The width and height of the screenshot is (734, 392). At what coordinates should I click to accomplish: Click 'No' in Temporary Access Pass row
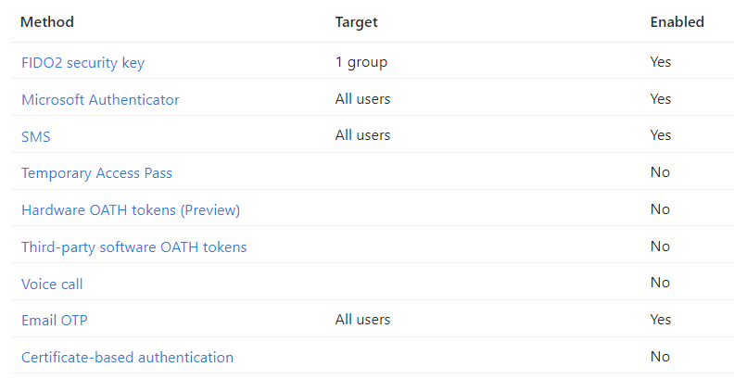tap(660, 172)
